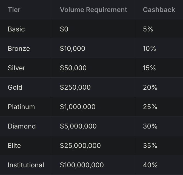
Task: Click the Platinum tier name
Action: [x=21, y=107]
